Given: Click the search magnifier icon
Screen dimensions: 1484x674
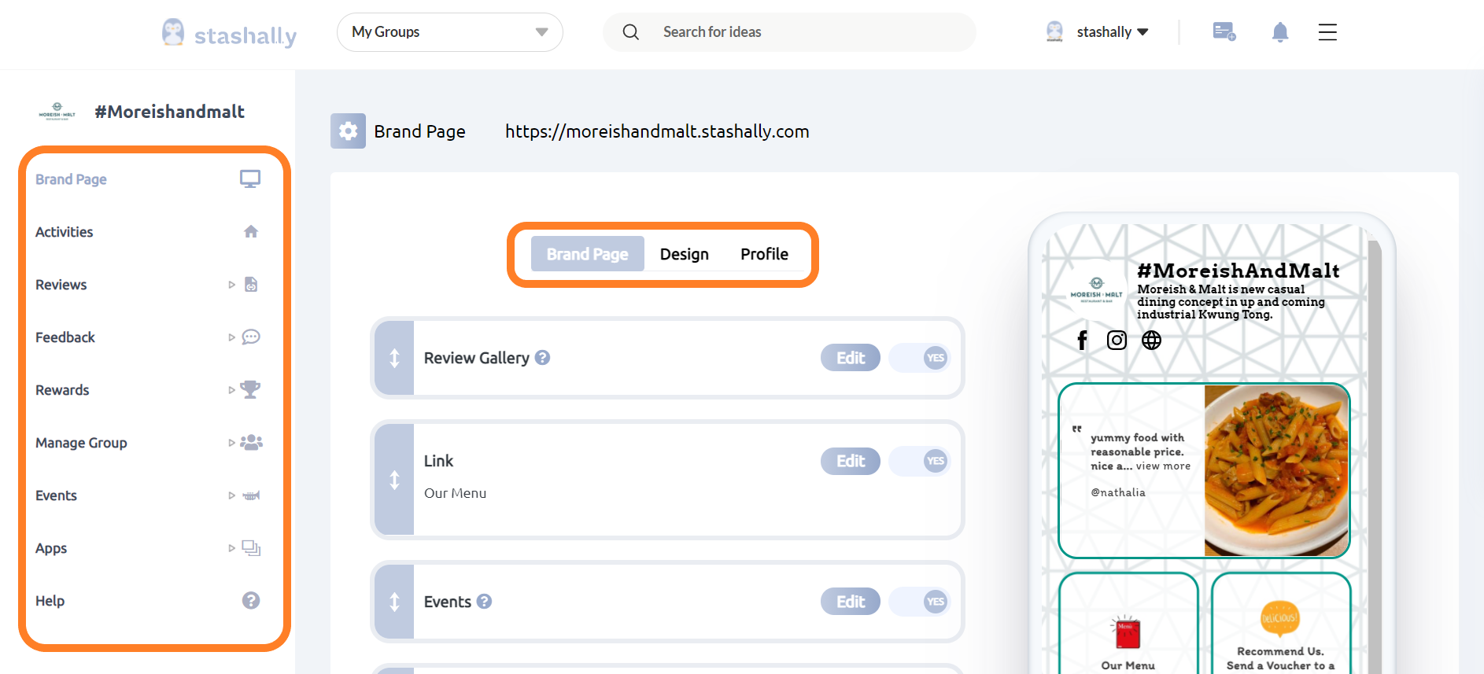Looking at the screenshot, I should click(630, 32).
